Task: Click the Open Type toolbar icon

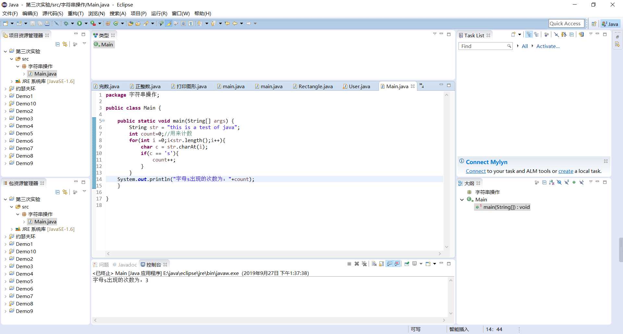Action: coord(130,23)
